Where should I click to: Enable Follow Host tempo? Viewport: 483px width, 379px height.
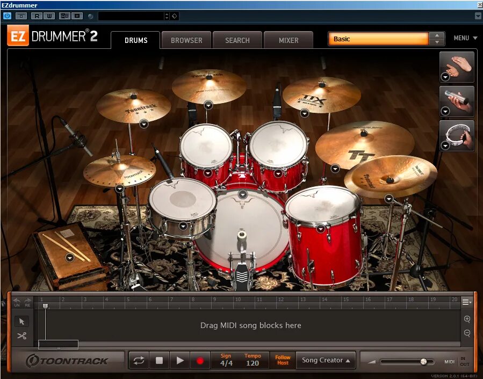coord(283,360)
